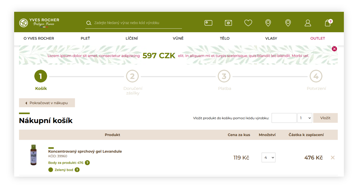Open the Levandule product name link
356x191 pixels.
(x=85, y=151)
